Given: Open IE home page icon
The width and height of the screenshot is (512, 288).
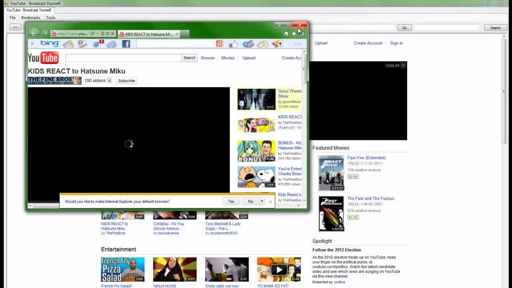Looking at the screenshot, I should (286, 34).
